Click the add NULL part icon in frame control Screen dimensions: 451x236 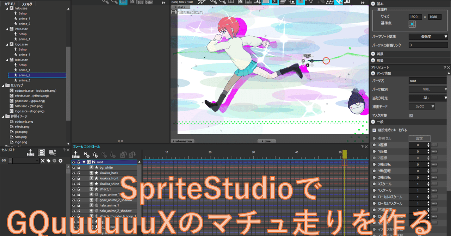[87, 154]
